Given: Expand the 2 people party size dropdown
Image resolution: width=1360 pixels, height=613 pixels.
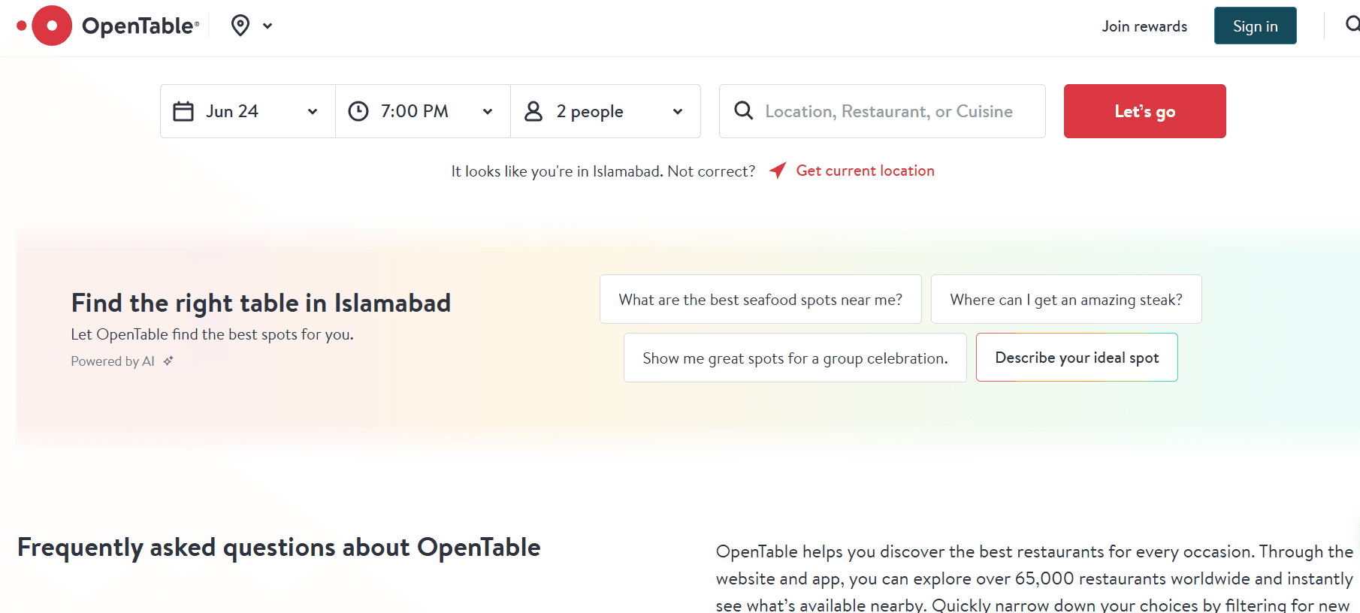Looking at the screenshot, I should coord(606,111).
